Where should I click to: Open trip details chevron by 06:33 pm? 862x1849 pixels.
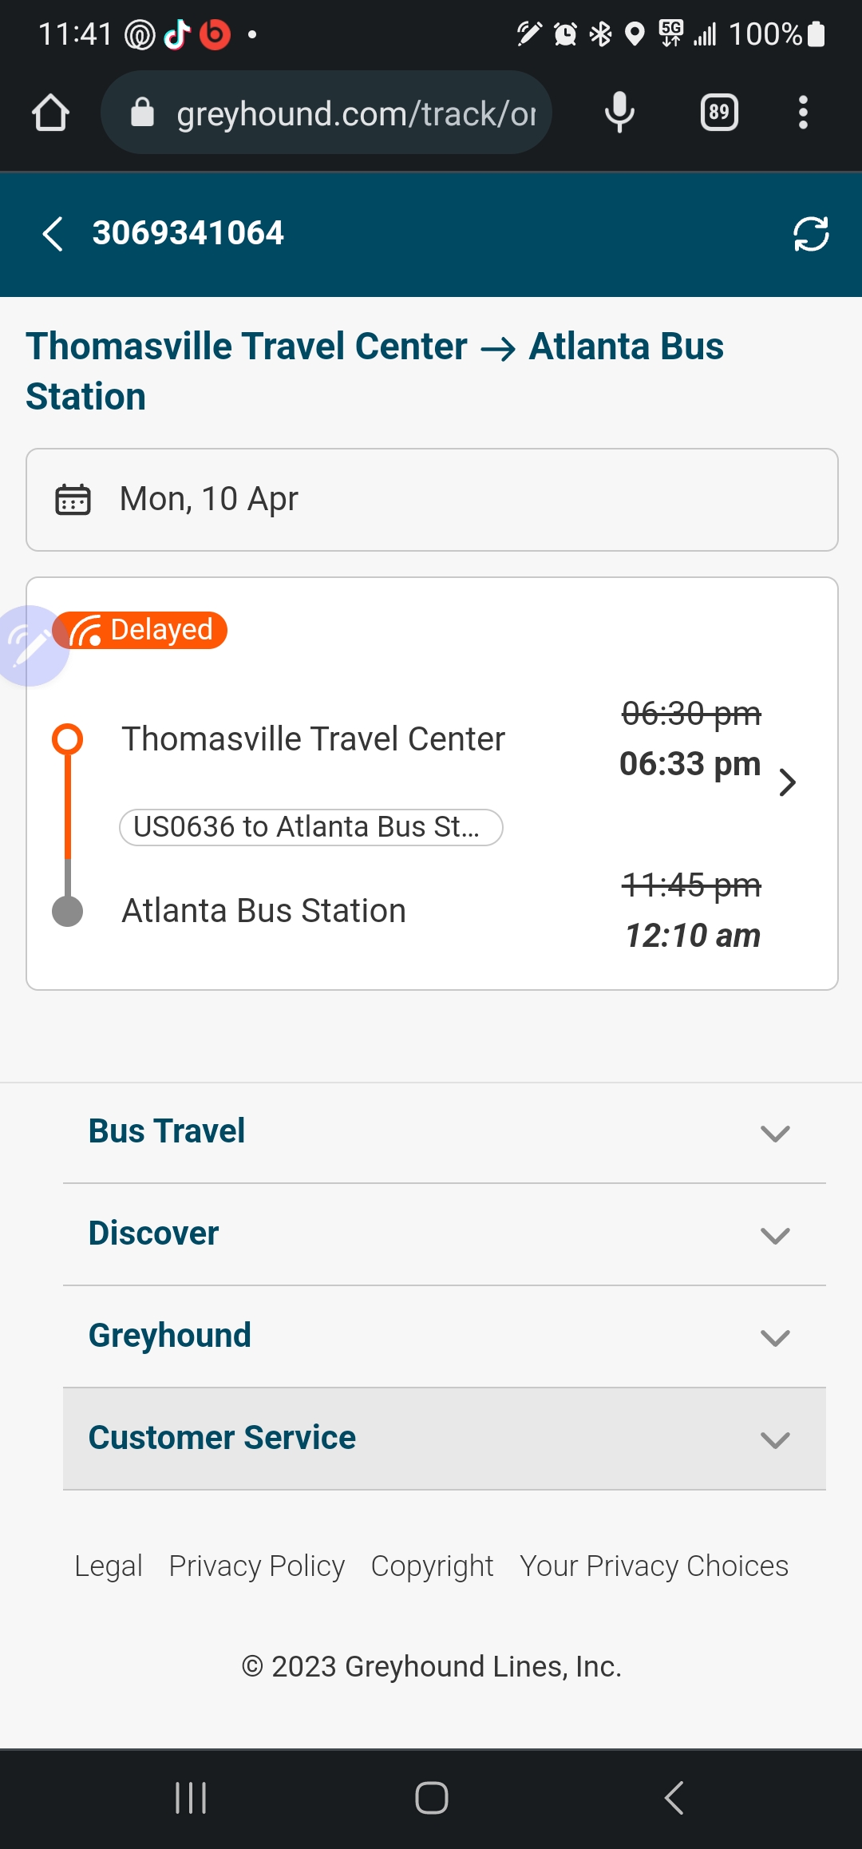point(788,782)
